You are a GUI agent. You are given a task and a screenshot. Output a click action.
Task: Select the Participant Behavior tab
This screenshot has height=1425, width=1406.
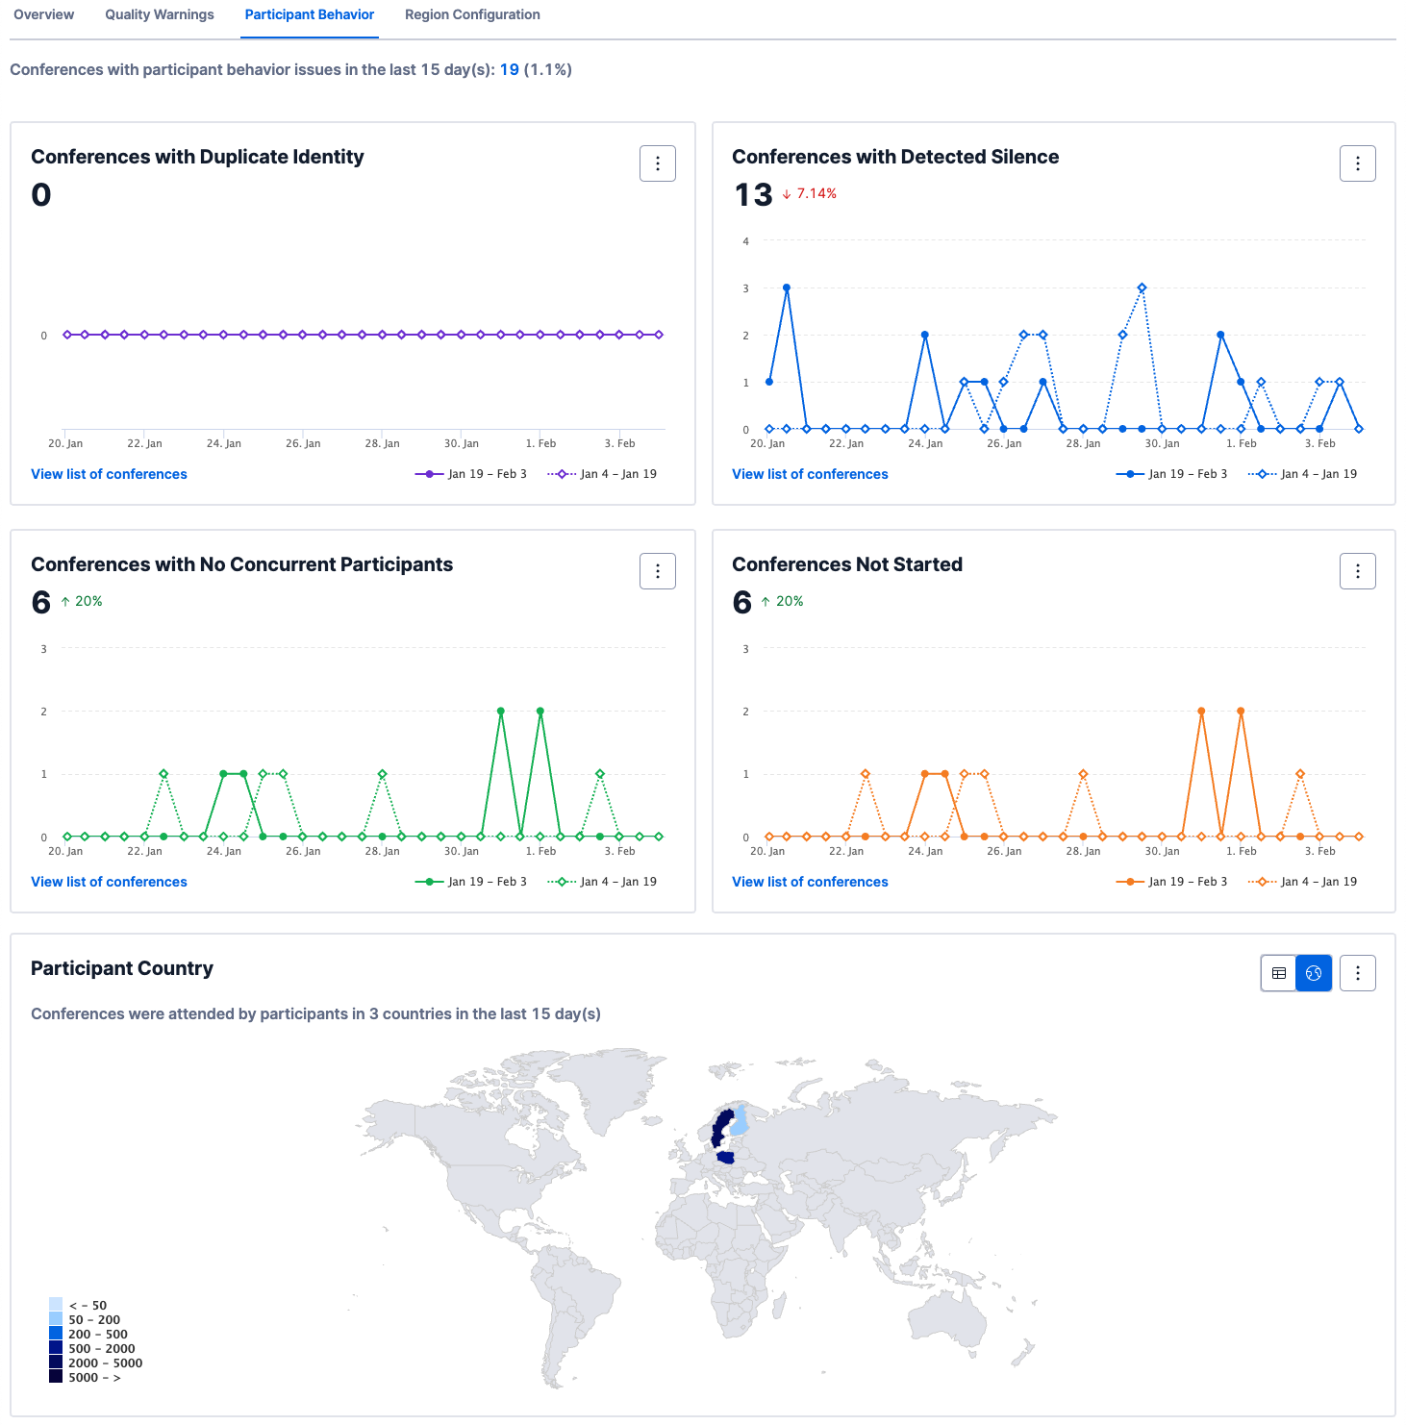309,14
